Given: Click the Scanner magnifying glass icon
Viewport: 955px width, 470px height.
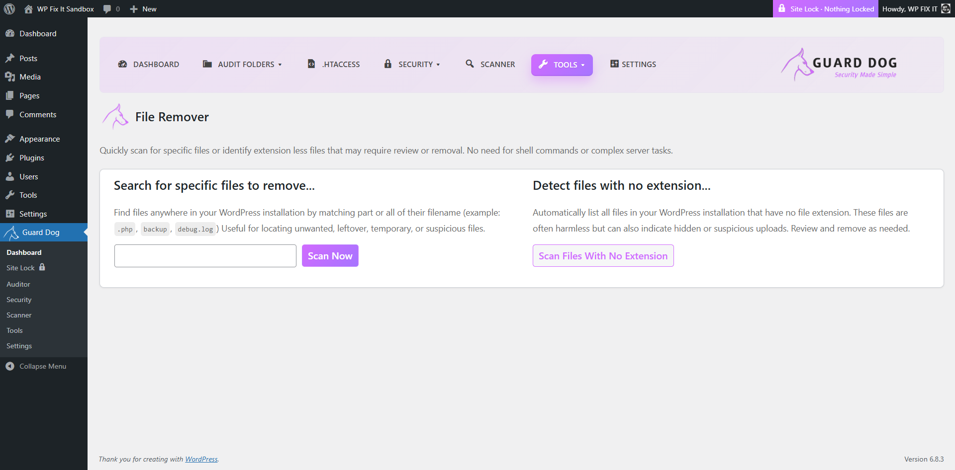Looking at the screenshot, I should (x=470, y=64).
